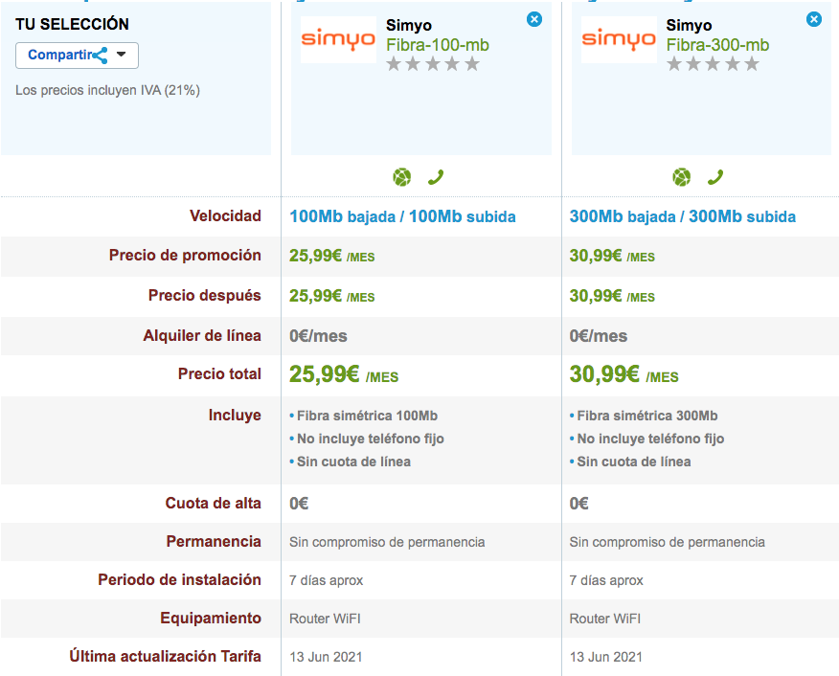The image size is (839, 676).
Task: Click the 'Periodo de instalación' row label
Action: (179, 579)
